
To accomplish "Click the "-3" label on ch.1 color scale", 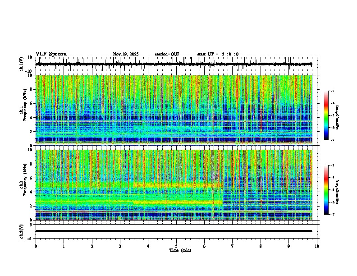I will (332, 91).
